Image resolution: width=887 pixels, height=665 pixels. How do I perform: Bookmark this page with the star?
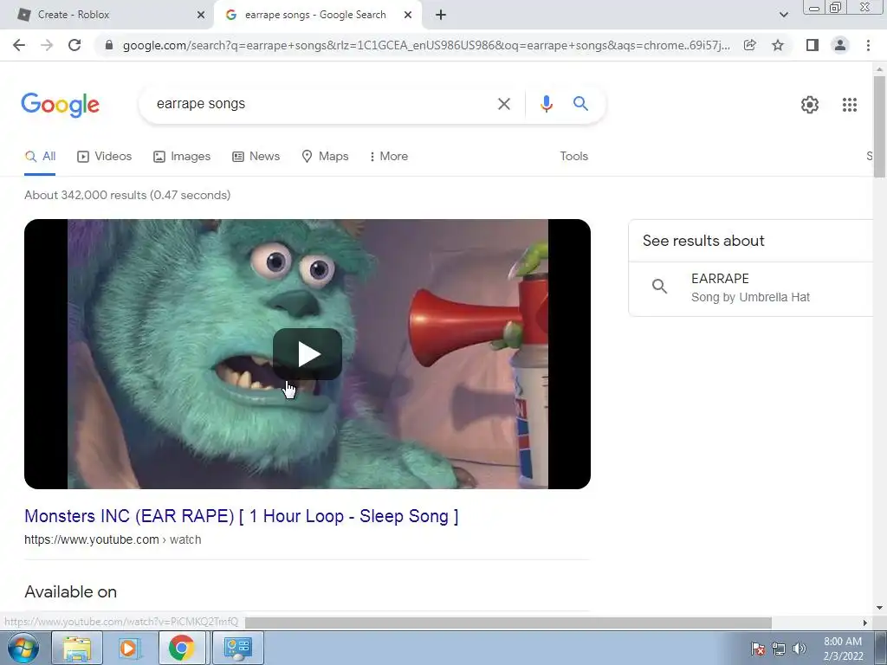(x=778, y=45)
